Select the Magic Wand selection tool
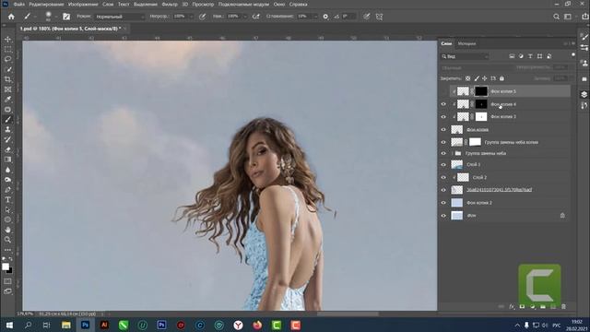590x332 pixels. [7, 69]
